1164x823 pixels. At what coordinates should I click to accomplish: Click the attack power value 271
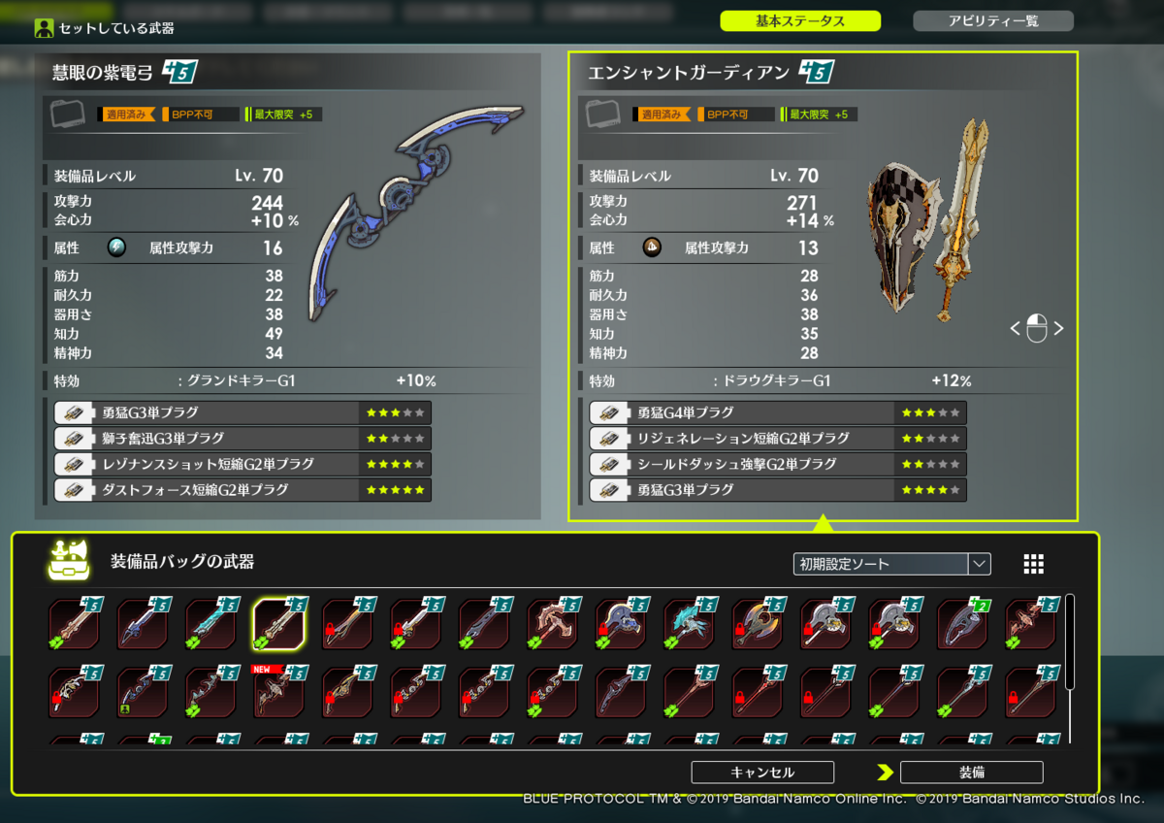[x=802, y=203]
